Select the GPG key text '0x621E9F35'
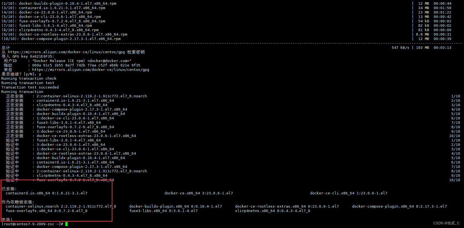 [x=41, y=56]
